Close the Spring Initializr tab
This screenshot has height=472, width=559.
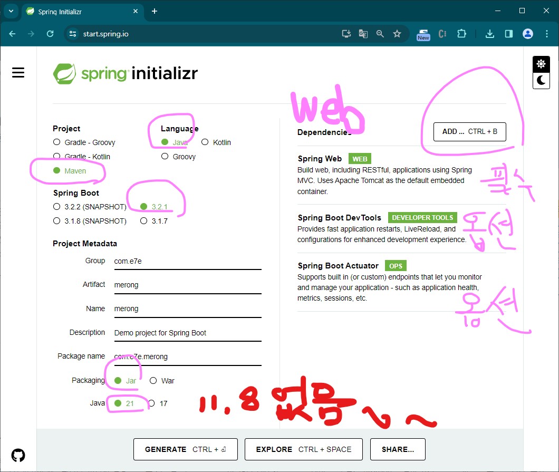tap(136, 12)
